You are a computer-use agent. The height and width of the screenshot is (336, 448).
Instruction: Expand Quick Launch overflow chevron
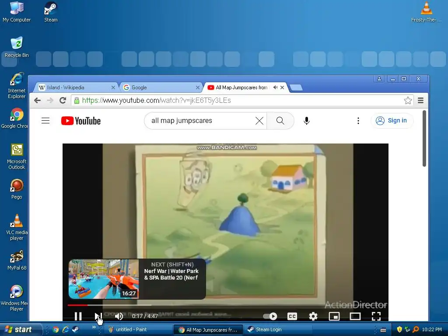point(94,327)
